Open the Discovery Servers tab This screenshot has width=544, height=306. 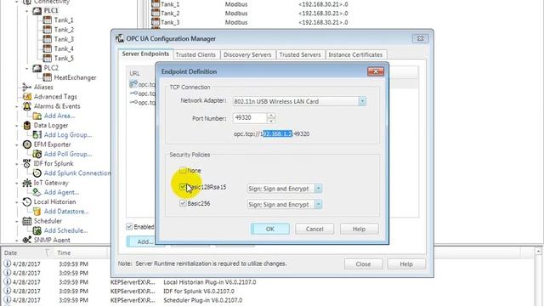click(247, 54)
